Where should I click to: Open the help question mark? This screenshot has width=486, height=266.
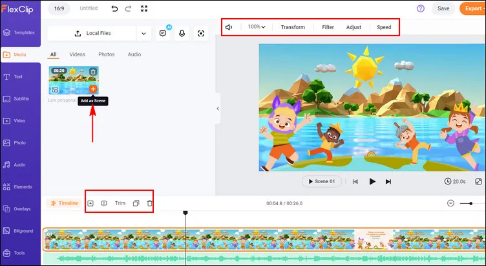coord(421,8)
